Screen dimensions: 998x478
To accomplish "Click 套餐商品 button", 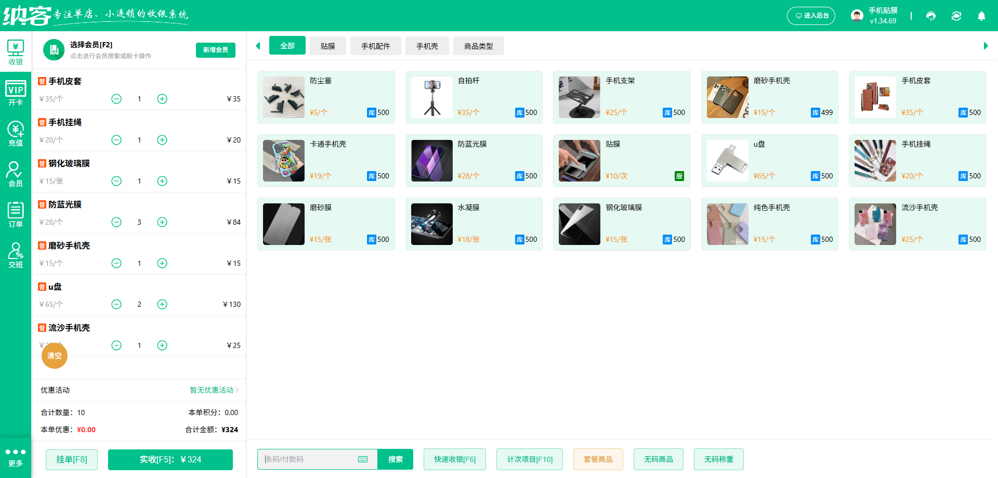I will (598, 459).
